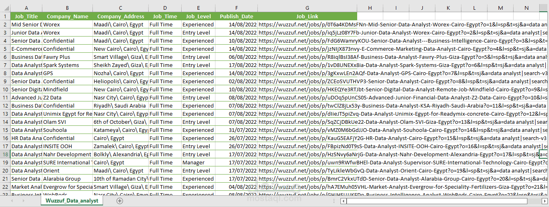Select the Bolkly\ Alexandria address cell

121,154
